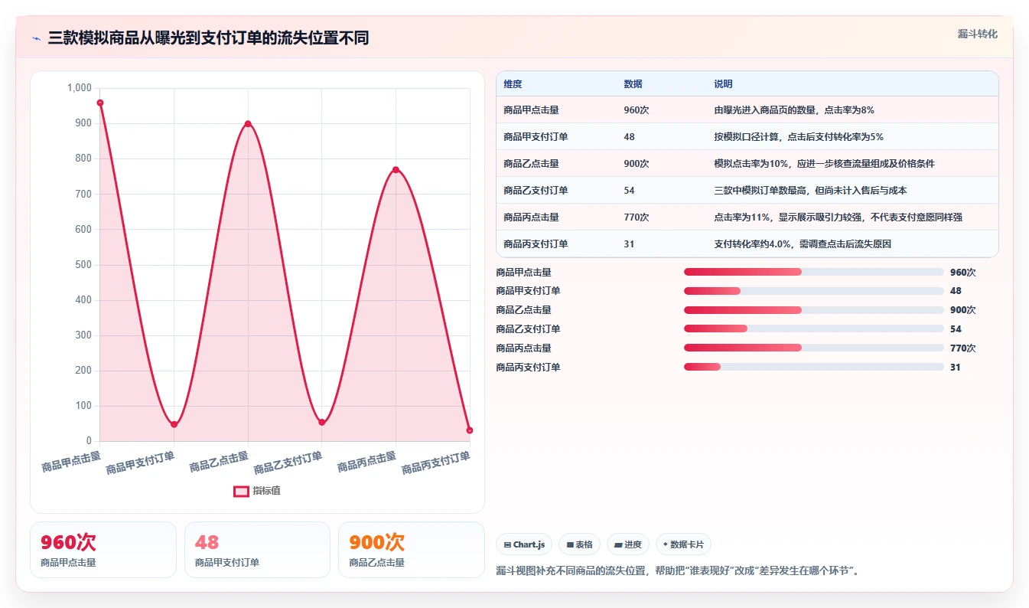Click table cell 商品乙支付订单
The image size is (1029, 608).
[x=536, y=191]
